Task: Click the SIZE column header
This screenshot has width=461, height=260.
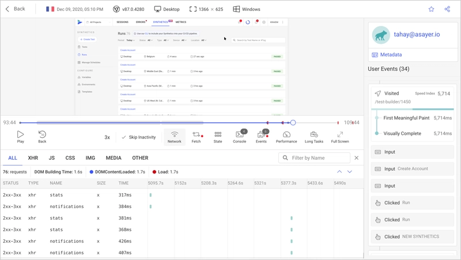Action: pos(101,183)
